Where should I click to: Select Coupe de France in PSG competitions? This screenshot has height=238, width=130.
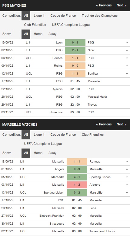pos(63,16)
